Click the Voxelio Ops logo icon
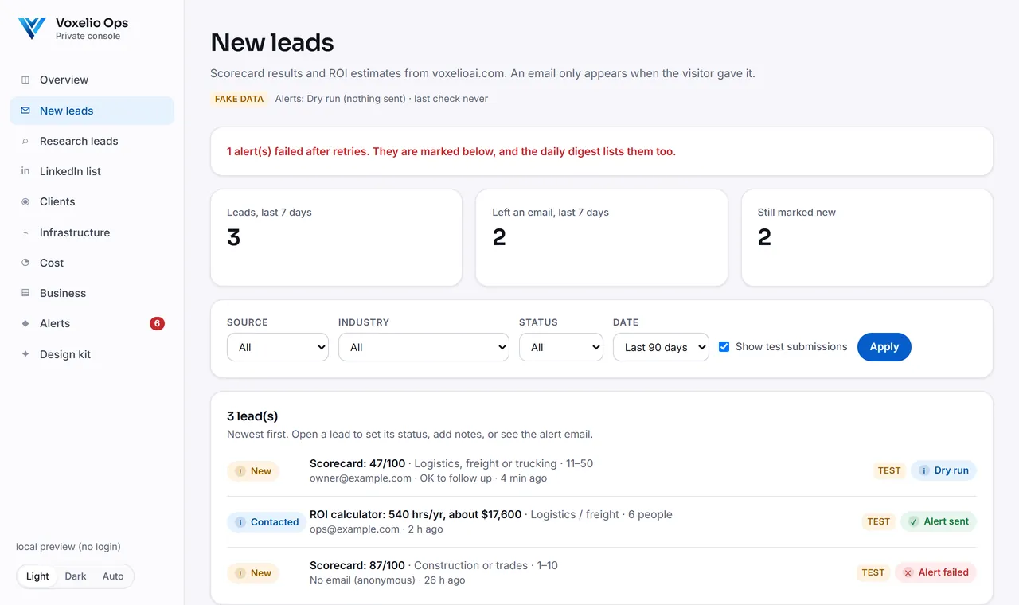This screenshot has width=1019, height=605. click(x=32, y=29)
